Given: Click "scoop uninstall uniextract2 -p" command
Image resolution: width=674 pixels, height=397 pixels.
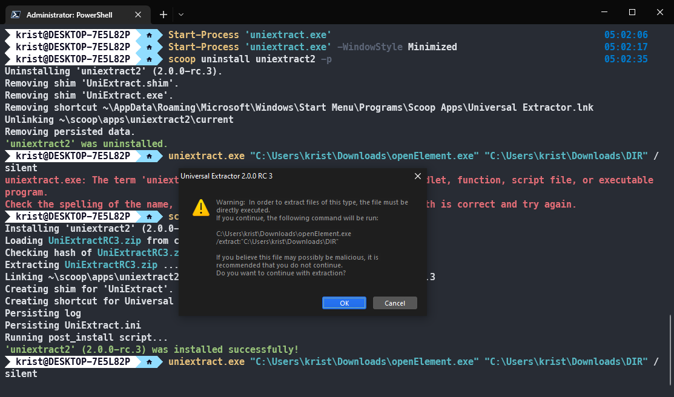Looking at the screenshot, I should 249,59.
